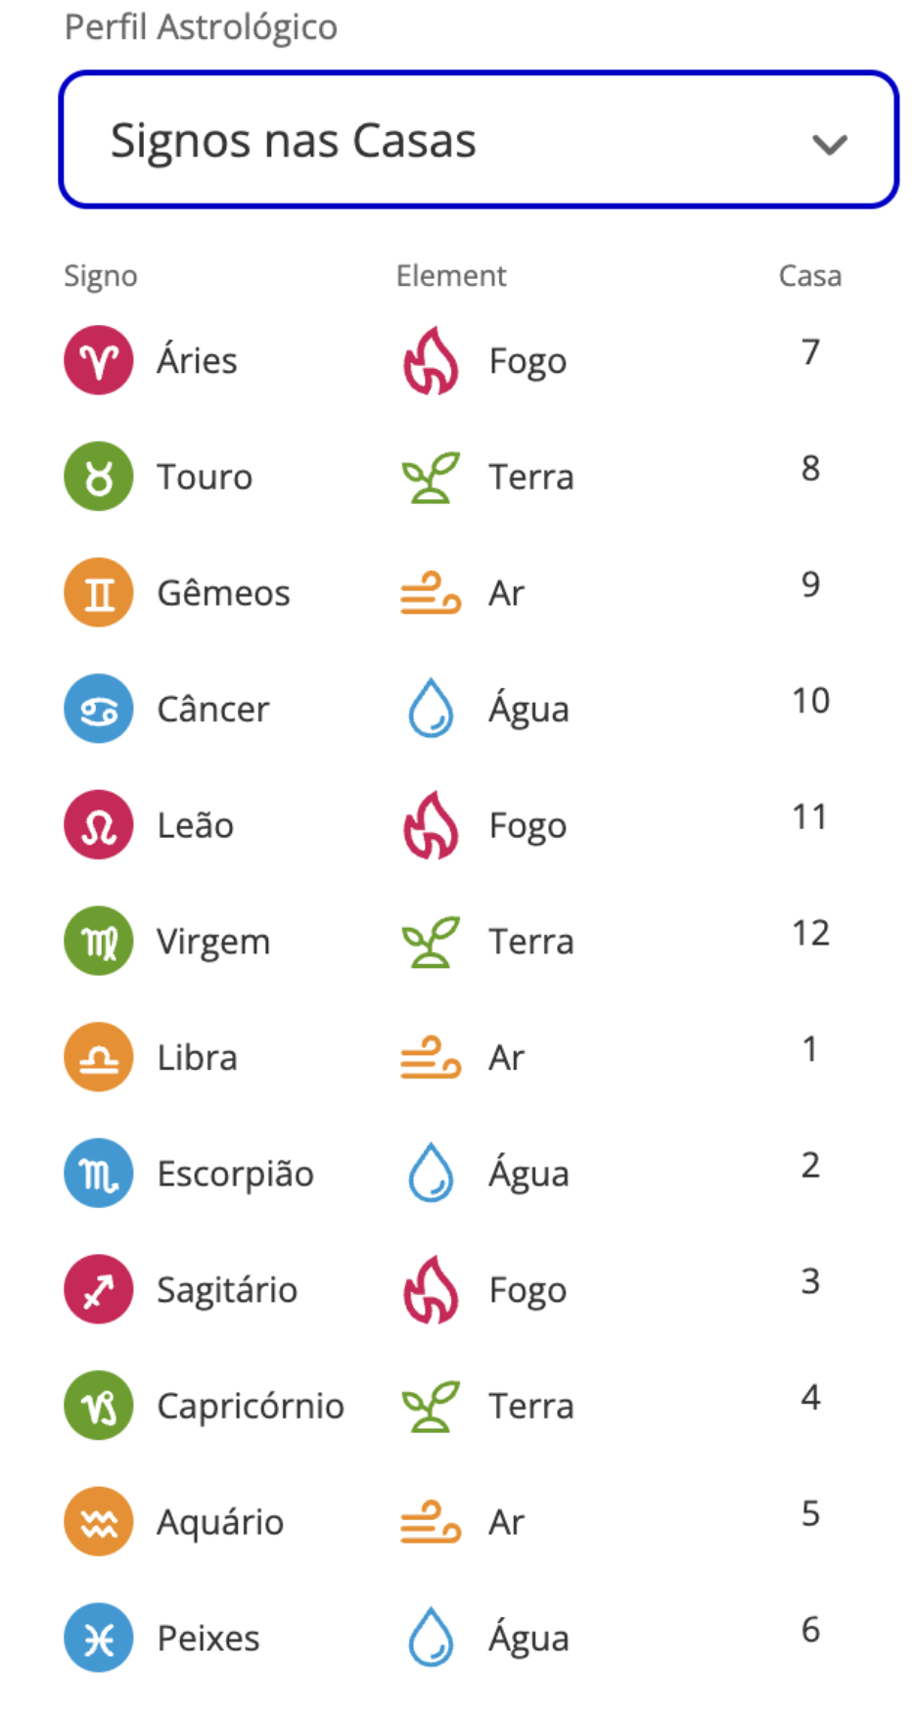Click the Capricórnio zodiac icon
Screen dimensions: 920x1713
pos(99,1406)
